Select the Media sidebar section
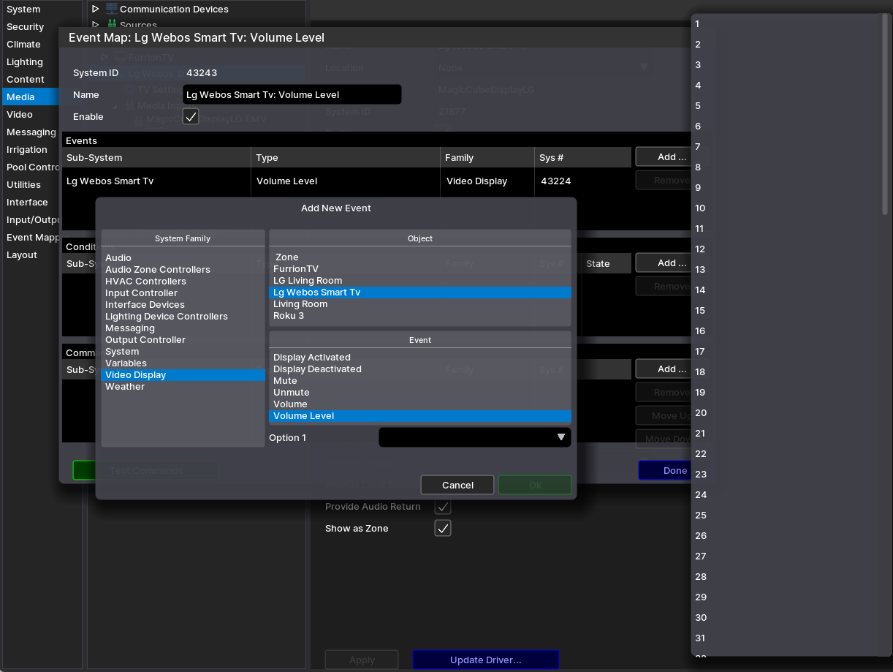This screenshot has height=672, width=893. point(29,97)
